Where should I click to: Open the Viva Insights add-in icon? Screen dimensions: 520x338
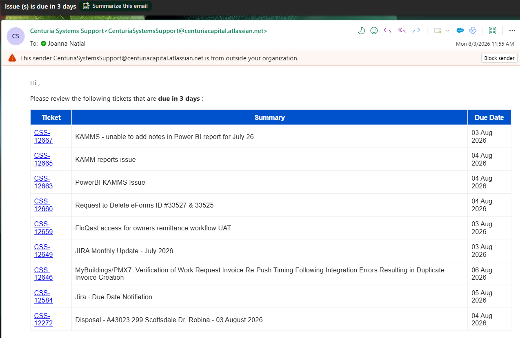click(473, 31)
